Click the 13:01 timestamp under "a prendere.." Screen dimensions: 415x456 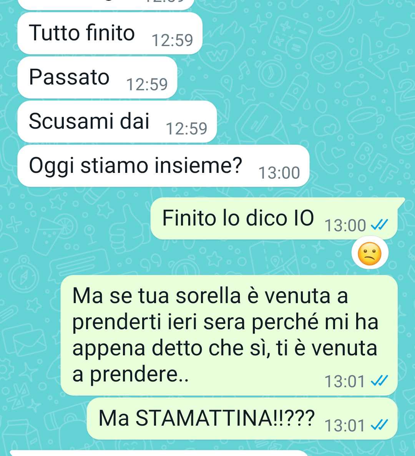click(345, 381)
